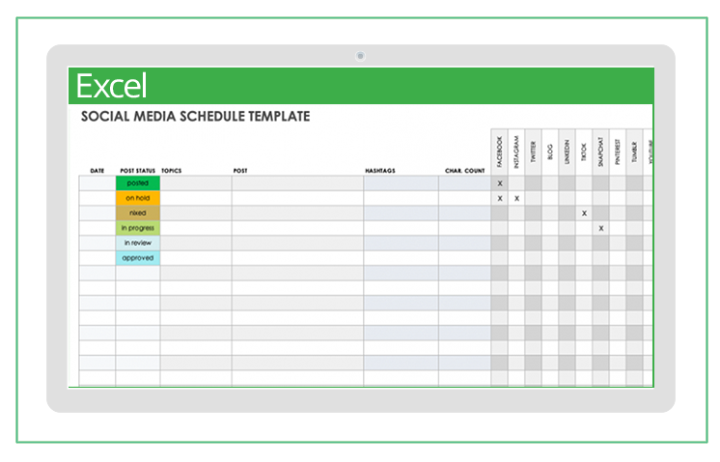Choose the 'in progress' status cell

coord(137,228)
